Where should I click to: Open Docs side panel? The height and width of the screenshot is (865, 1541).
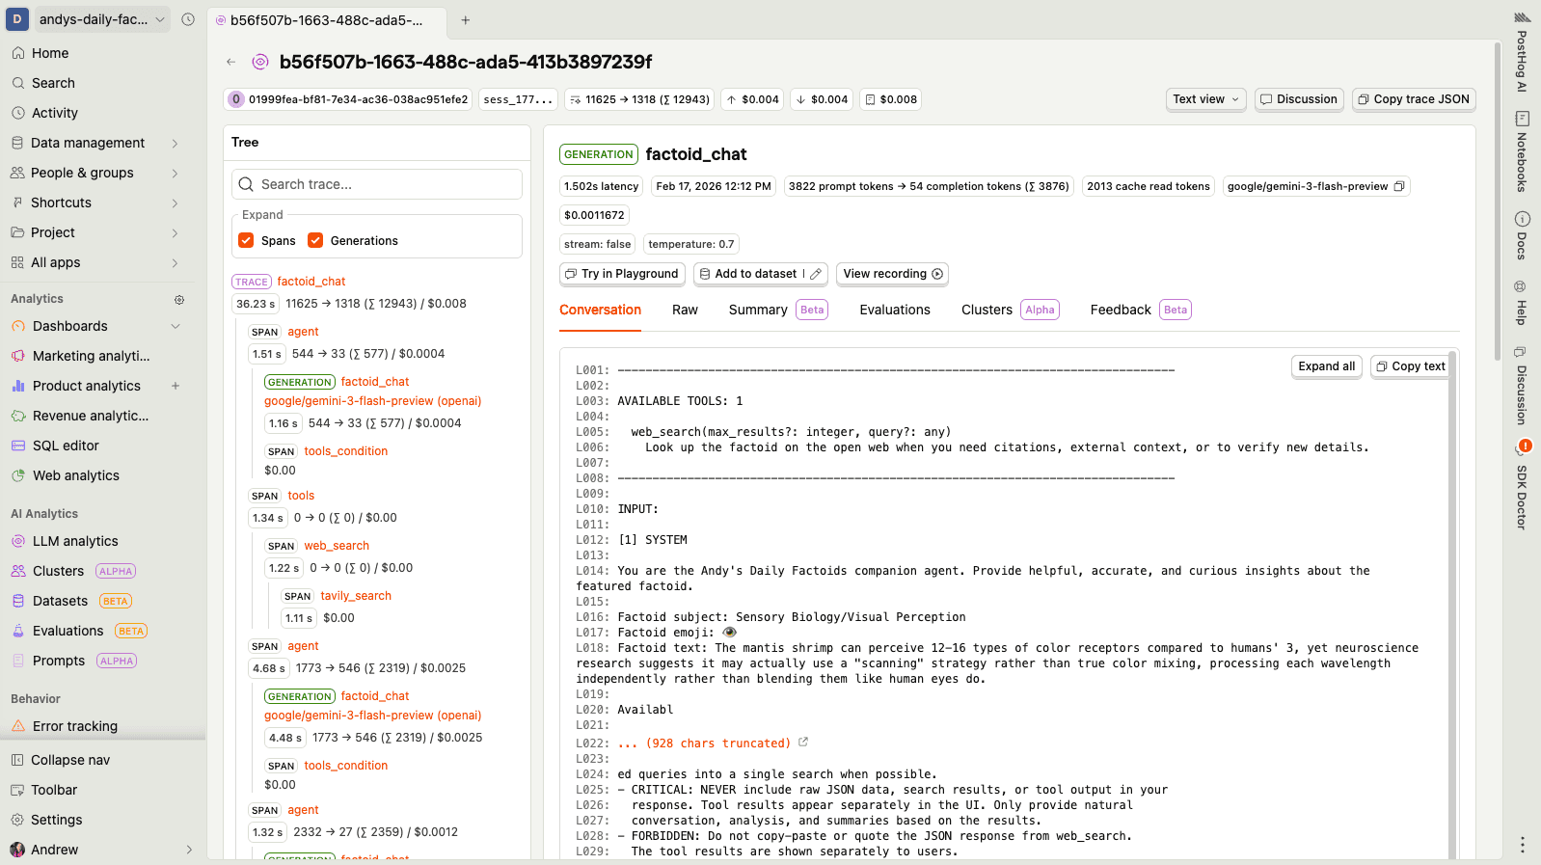[1522, 235]
